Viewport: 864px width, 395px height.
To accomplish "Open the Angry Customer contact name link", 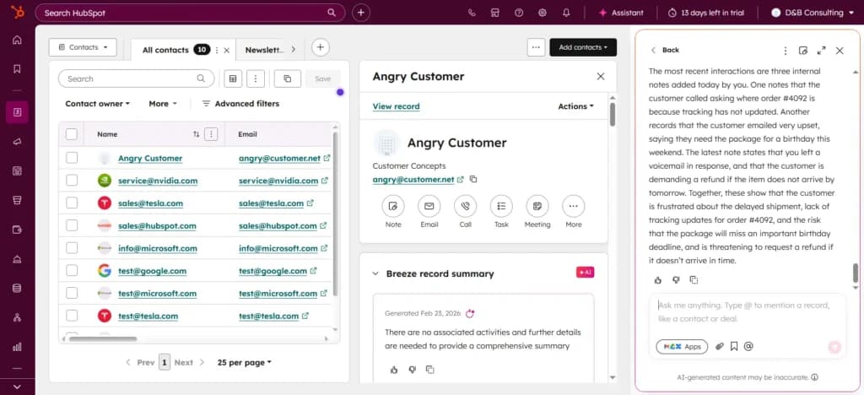I will pos(150,158).
